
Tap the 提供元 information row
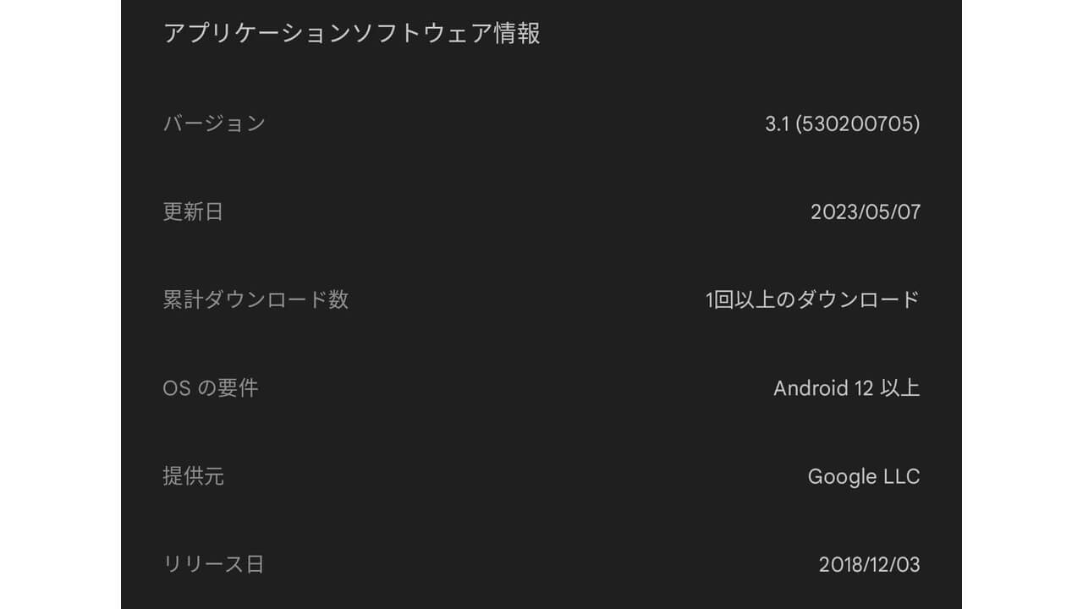pyautogui.click(x=541, y=476)
